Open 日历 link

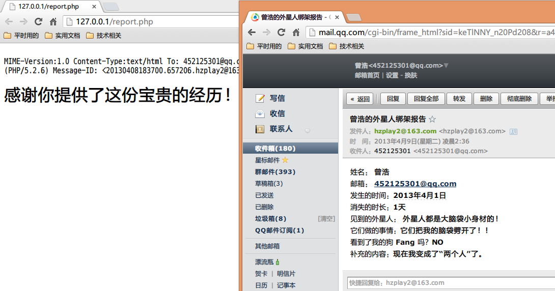pyautogui.click(x=261, y=285)
